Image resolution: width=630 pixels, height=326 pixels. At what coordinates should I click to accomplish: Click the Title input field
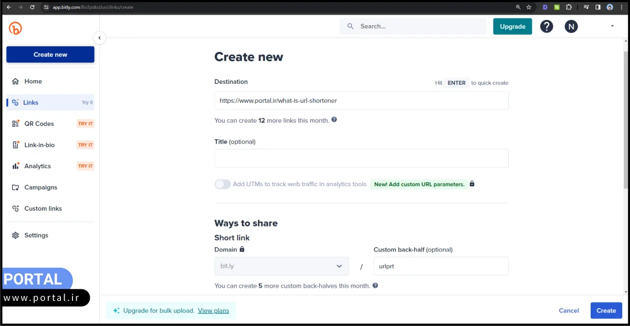coord(361,158)
